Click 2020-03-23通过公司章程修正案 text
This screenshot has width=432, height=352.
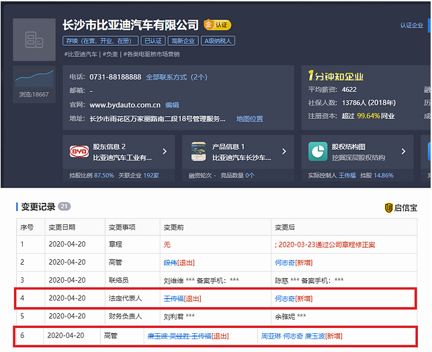pyautogui.click(x=327, y=245)
